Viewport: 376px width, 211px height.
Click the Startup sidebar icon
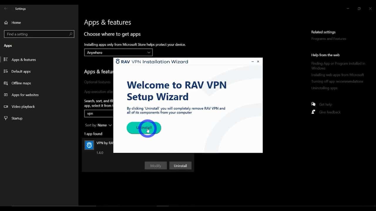click(x=6, y=118)
